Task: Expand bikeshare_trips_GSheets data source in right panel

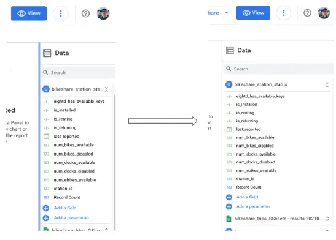Action: [327, 219]
